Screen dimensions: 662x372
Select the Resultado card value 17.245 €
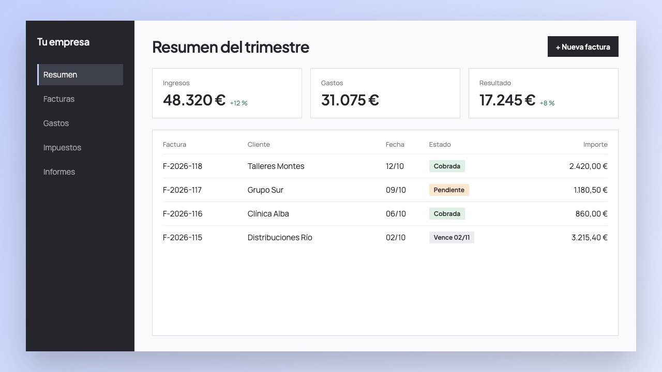[507, 100]
